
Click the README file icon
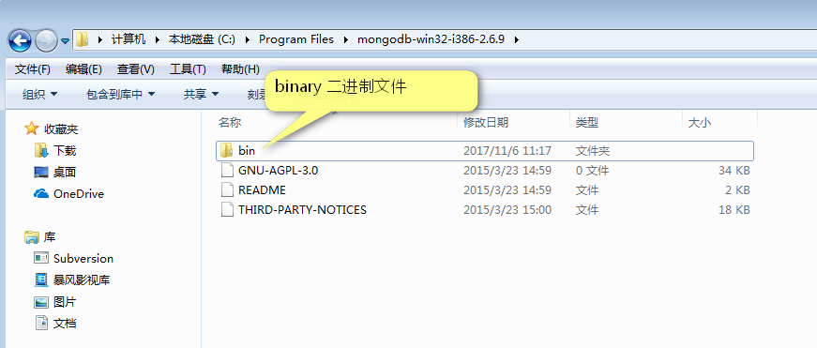tap(227, 190)
